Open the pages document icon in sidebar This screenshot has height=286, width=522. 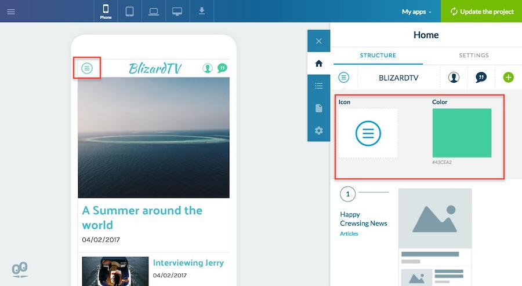pyautogui.click(x=318, y=108)
